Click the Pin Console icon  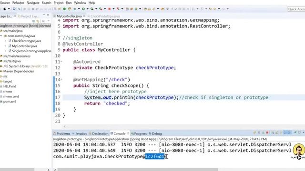[x=295, y=132]
